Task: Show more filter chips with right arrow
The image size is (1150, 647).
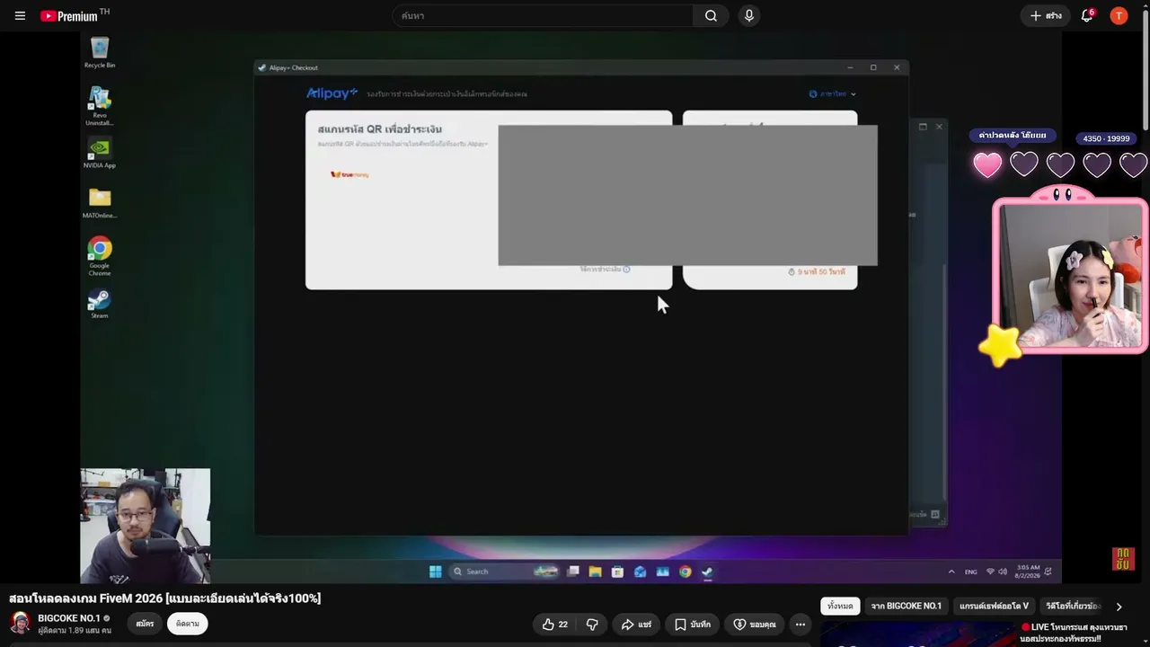Action: [1119, 607]
